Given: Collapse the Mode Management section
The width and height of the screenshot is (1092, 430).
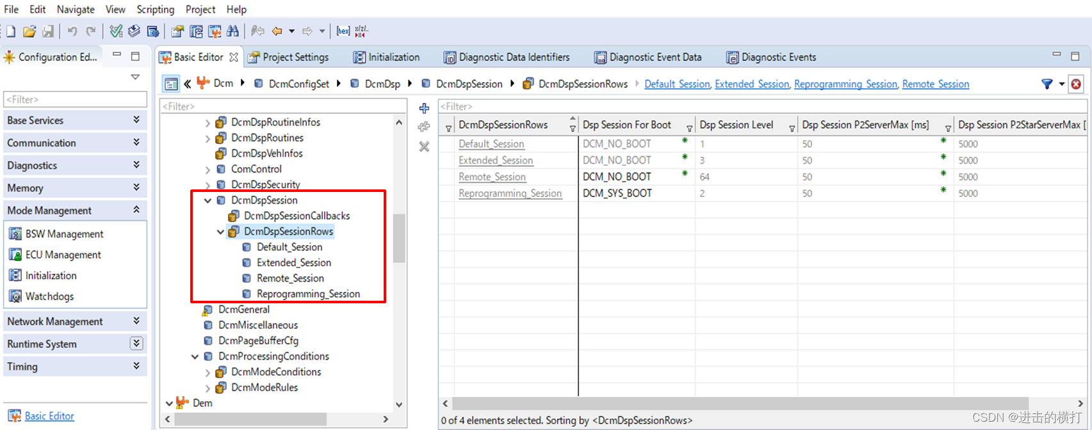Looking at the screenshot, I should coord(136,209).
